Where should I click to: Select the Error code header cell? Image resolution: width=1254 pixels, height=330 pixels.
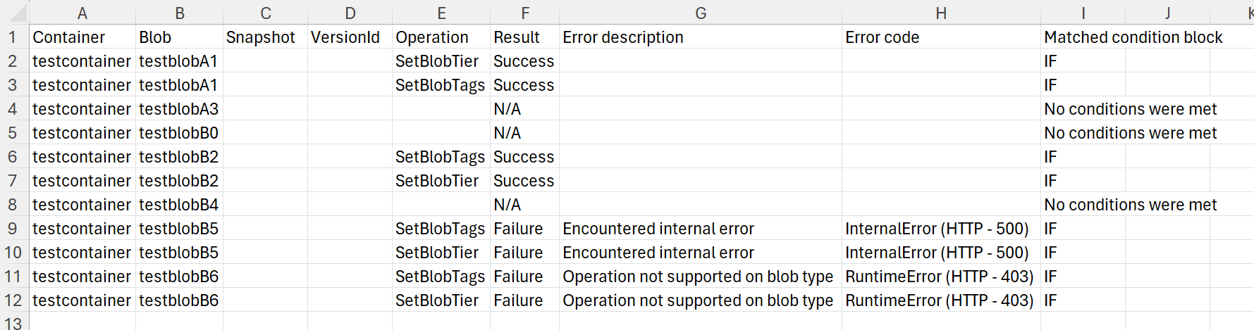click(940, 37)
